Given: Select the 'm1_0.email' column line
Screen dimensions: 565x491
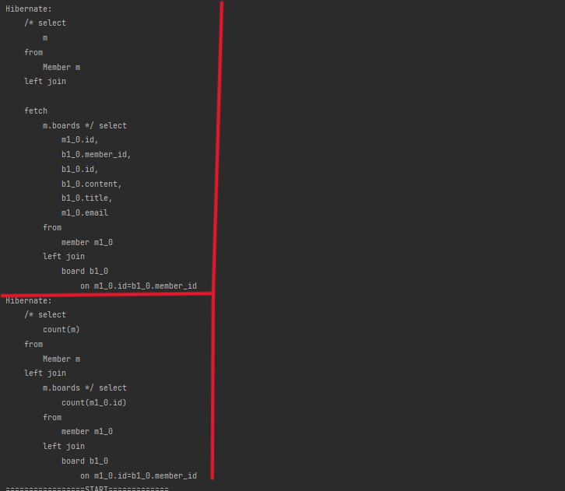Looking at the screenshot, I should click(x=85, y=212).
